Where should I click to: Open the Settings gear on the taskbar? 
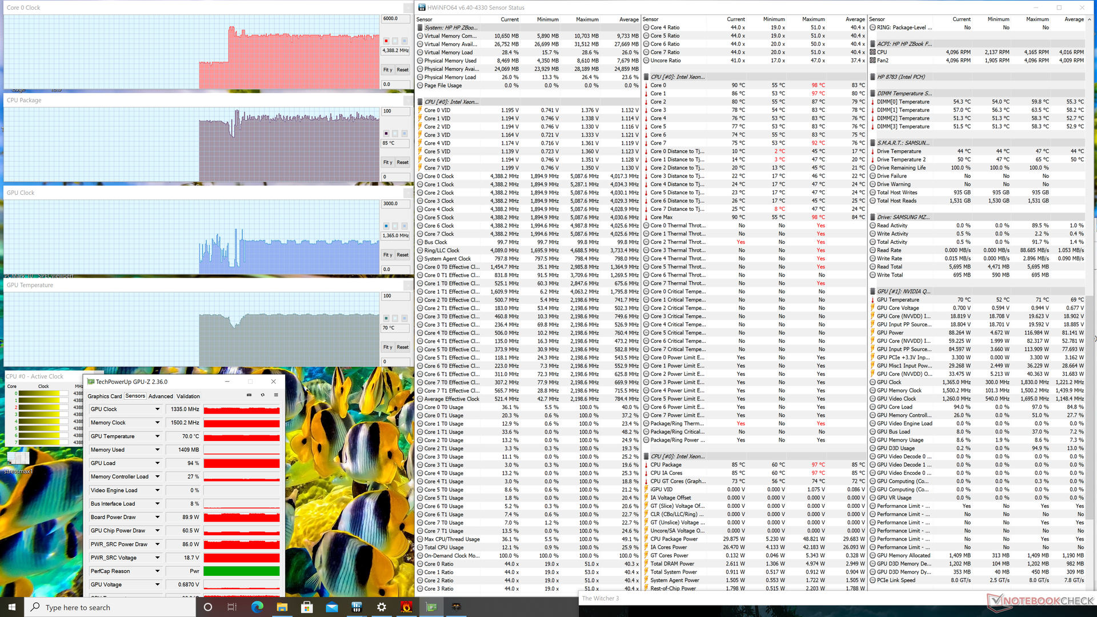[x=382, y=607]
